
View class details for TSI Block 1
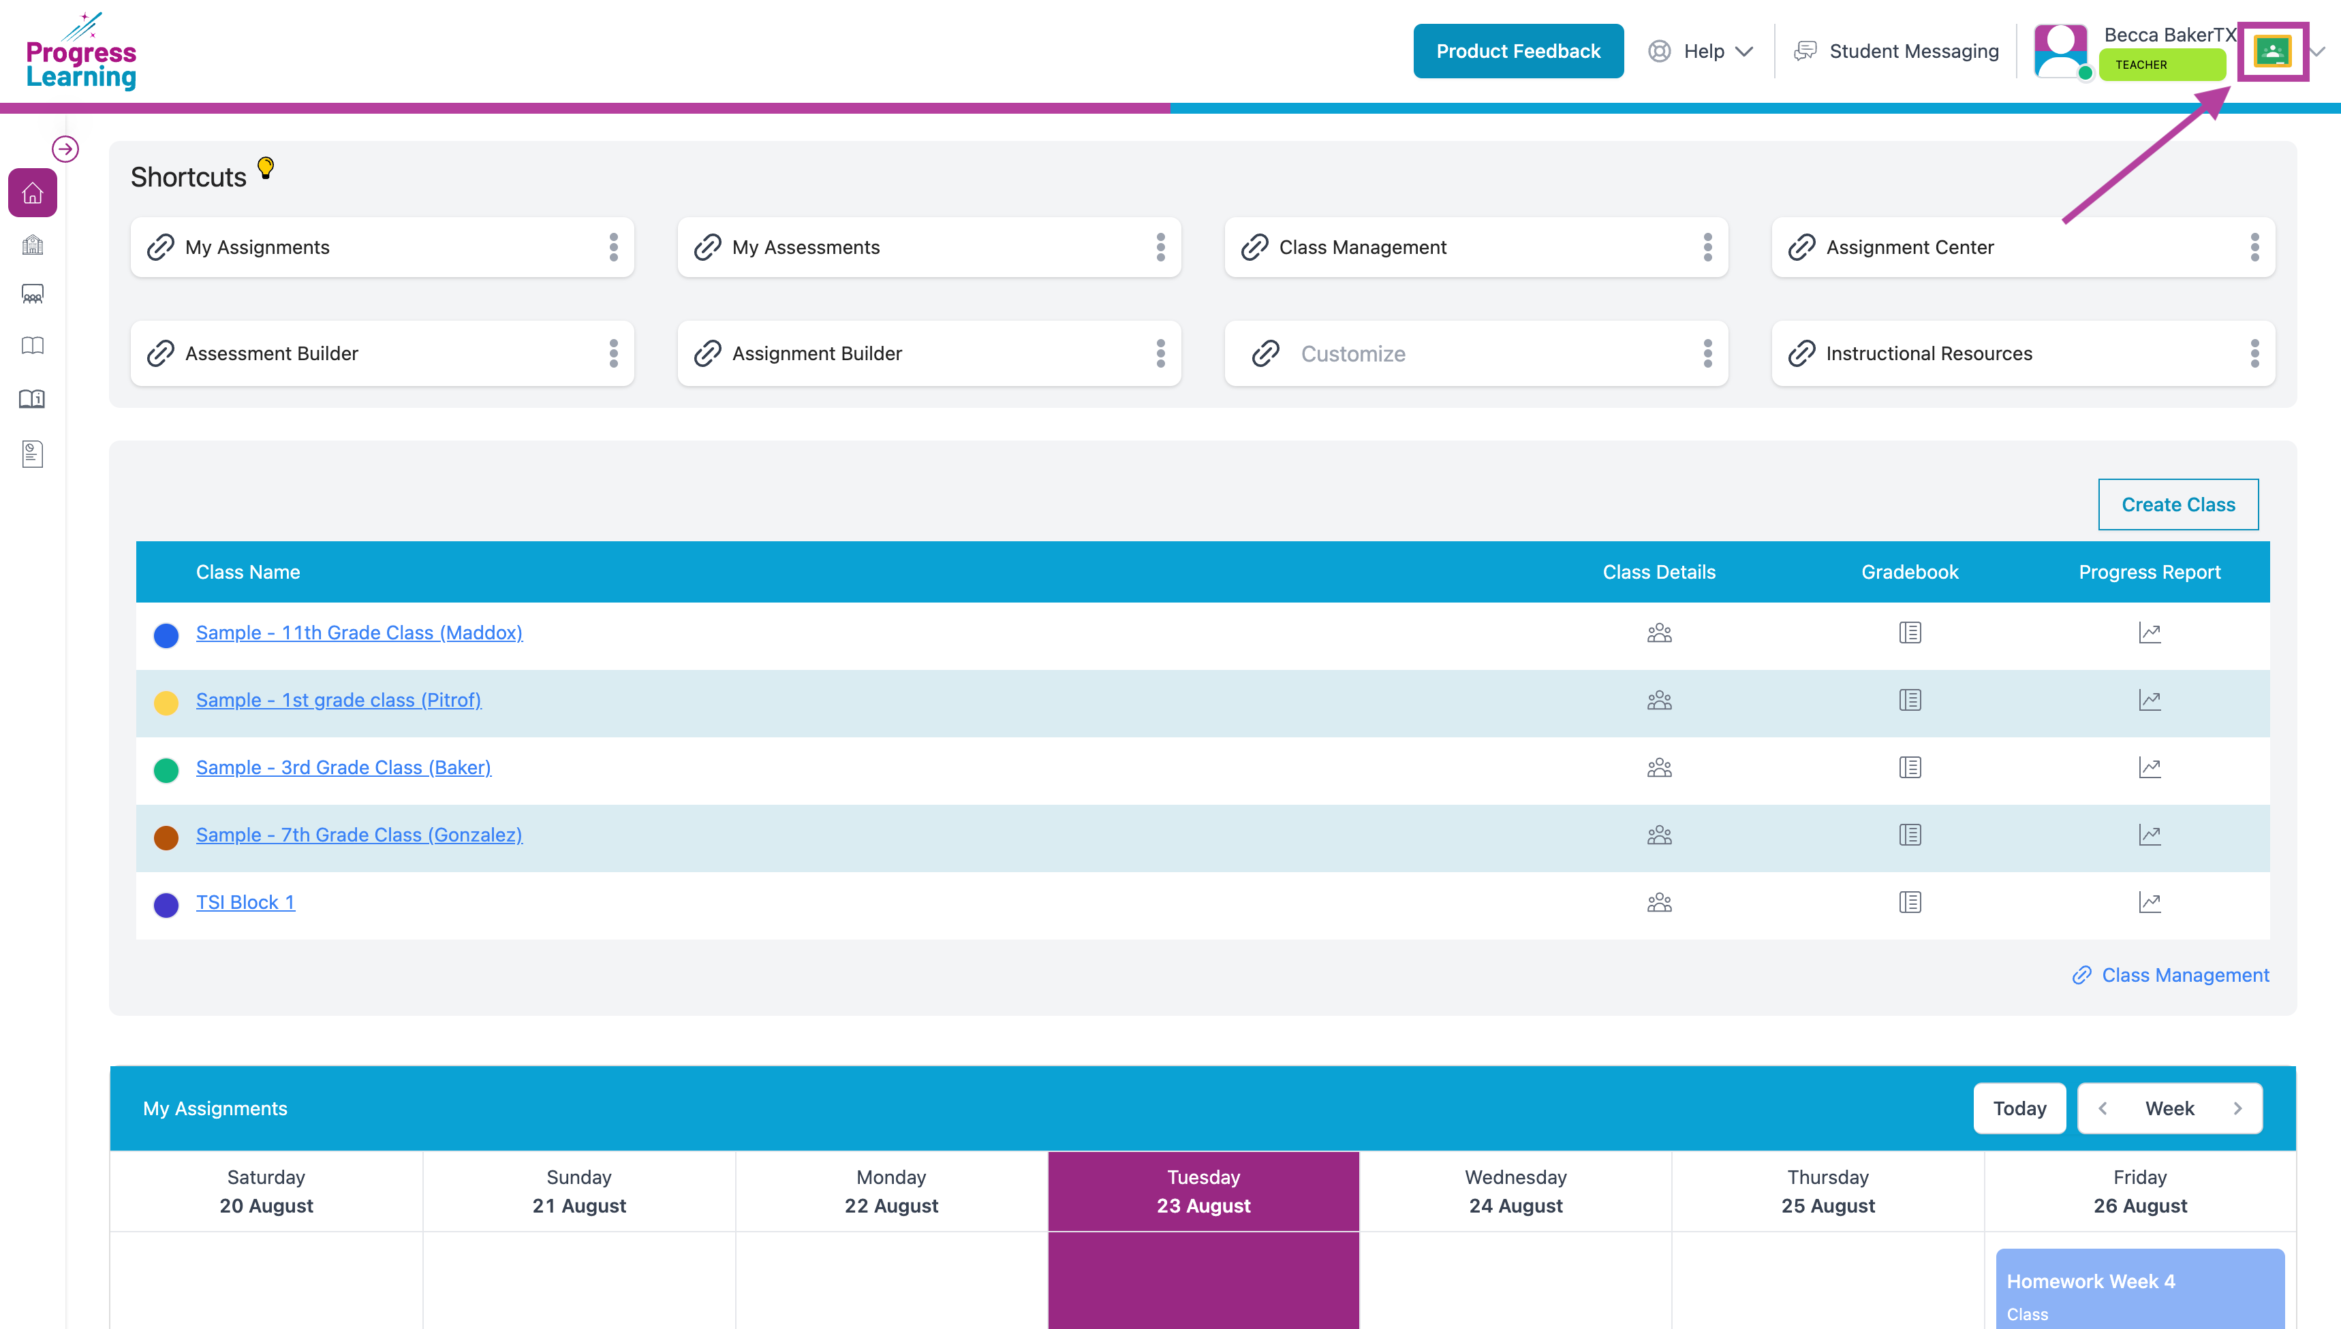coord(1660,903)
